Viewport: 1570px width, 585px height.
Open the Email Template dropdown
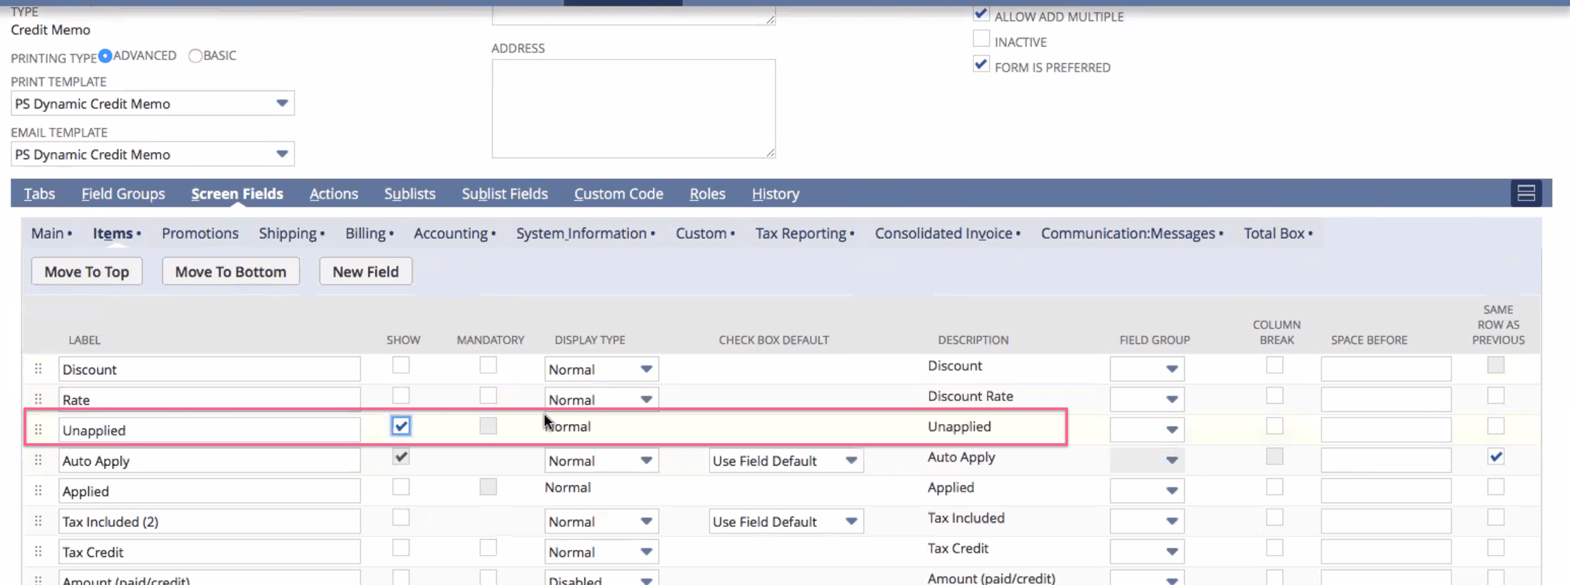click(x=281, y=154)
